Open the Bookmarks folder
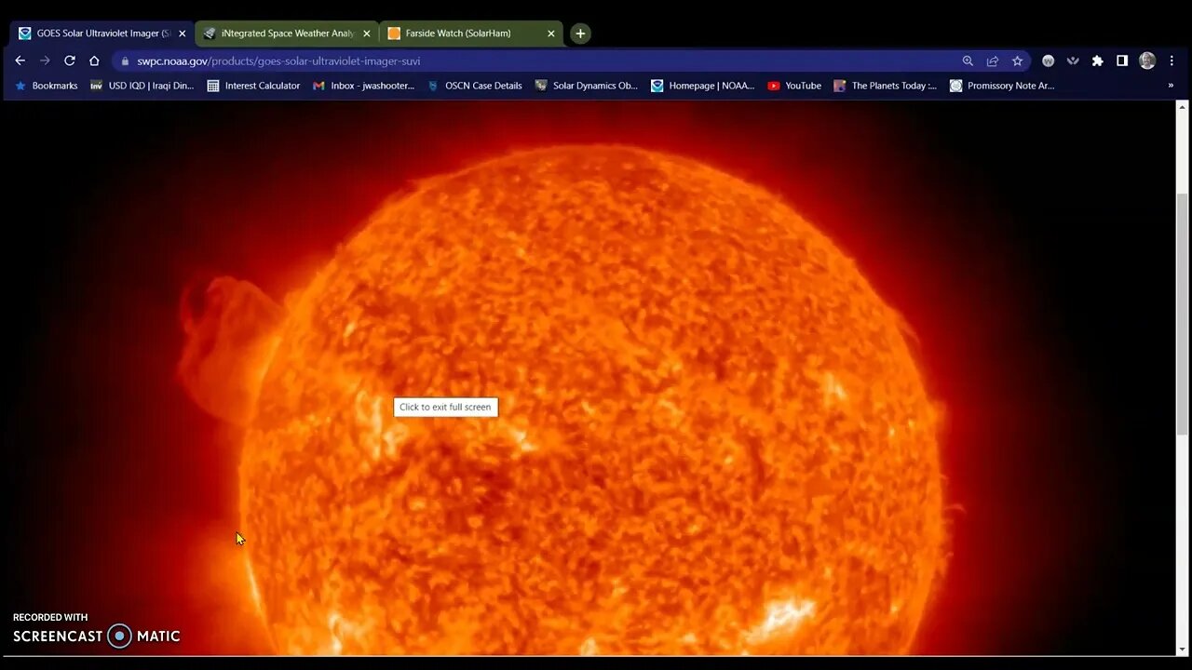The height and width of the screenshot is (670, 1192). (47, 86)
